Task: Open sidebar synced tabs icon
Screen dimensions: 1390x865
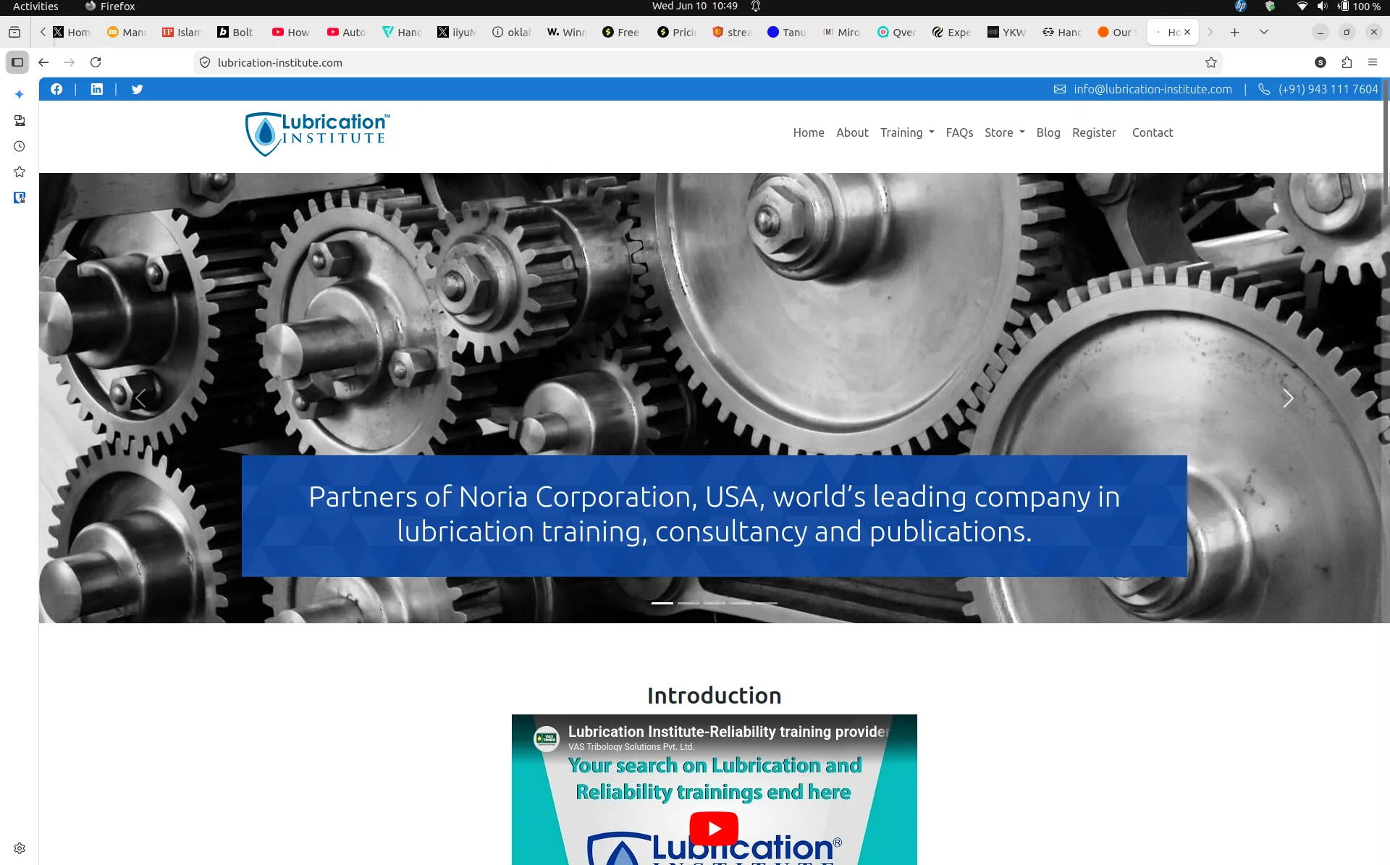Action: point(20,120)
